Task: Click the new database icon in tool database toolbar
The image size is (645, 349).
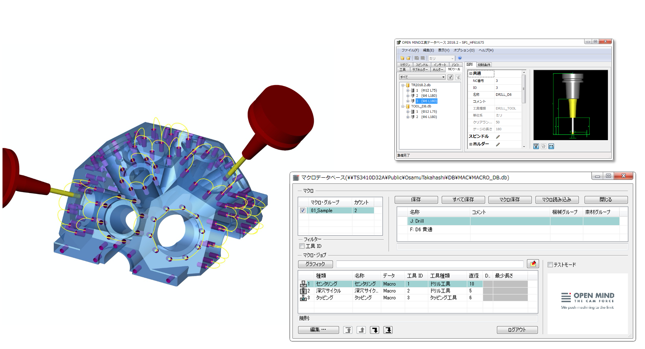Action: point(402,58)
